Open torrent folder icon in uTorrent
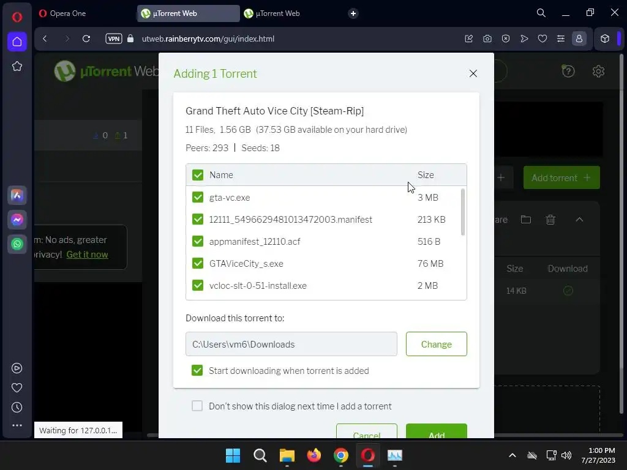This screenshot has height=470, width=627. (x=526, y=220)
